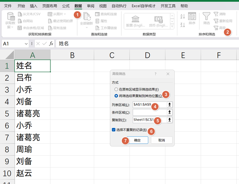Screen dimensions: 239x184
Task: Click 重新应用 (Reapply) icon
Action: [x=216, y=21]
